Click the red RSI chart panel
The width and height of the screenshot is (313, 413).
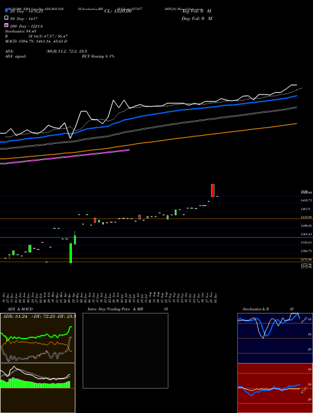pyautogui.click(x=275, y=388)
